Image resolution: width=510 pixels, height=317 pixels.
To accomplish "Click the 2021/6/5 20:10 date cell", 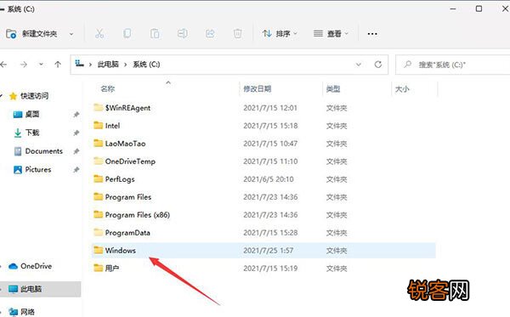I will coord(269,179).
